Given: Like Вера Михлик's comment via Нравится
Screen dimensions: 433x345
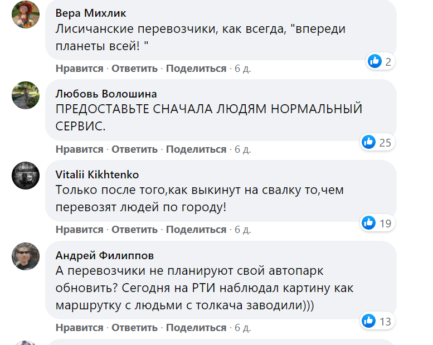Looking at the screenshot, I should (79, 69).
